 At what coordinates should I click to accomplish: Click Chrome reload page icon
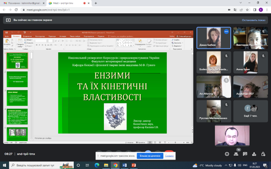16,10
